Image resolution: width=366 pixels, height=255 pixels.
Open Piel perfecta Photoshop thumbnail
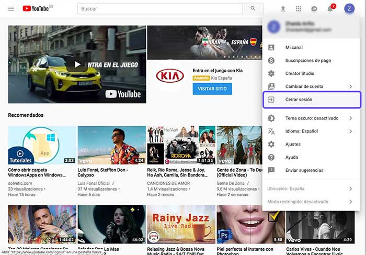(250, 225)
